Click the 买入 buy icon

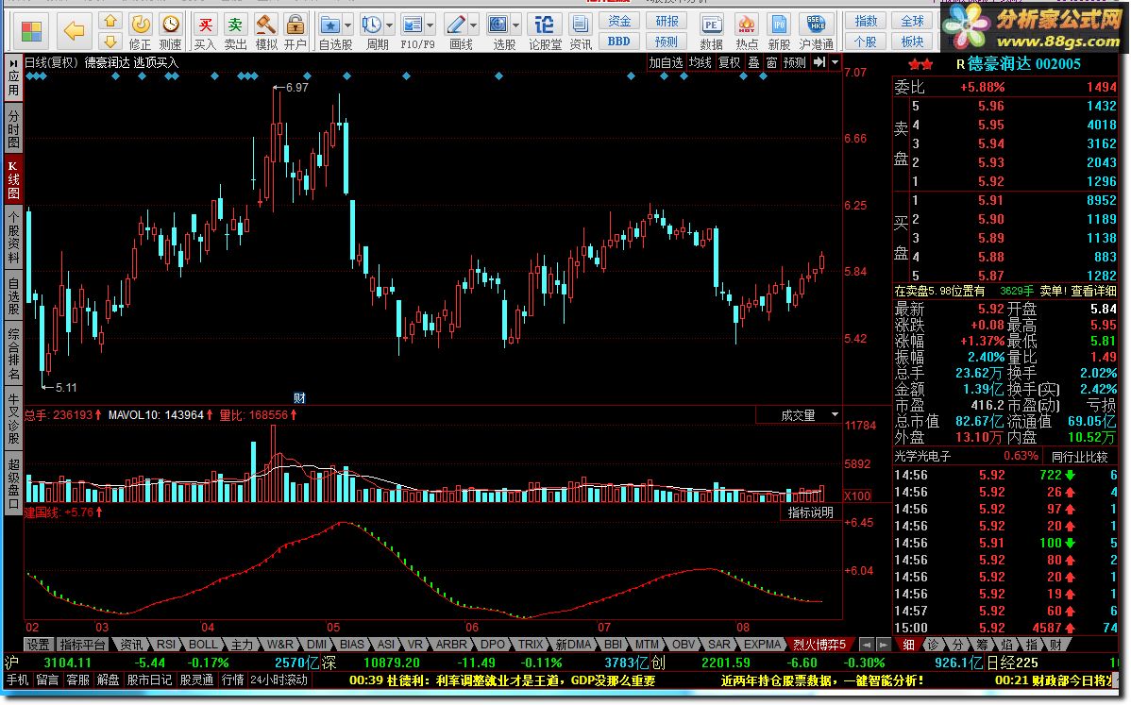[x=205, y=33]
